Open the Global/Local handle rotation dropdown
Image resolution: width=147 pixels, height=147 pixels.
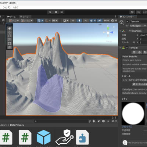[x=26, y=21]
